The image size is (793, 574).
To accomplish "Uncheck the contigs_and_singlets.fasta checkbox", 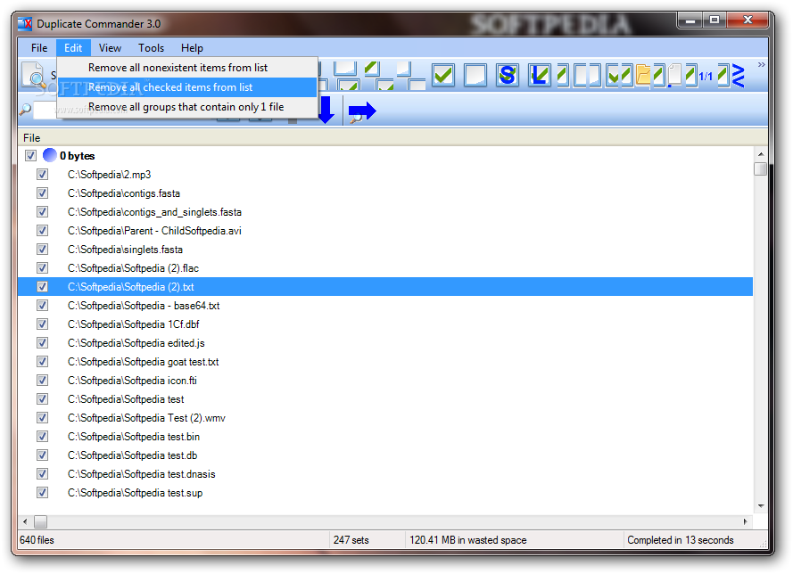I will [x=42, y=212].
